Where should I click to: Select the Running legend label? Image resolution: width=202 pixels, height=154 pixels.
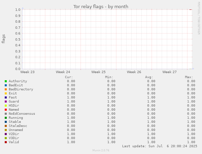point(16,118)
